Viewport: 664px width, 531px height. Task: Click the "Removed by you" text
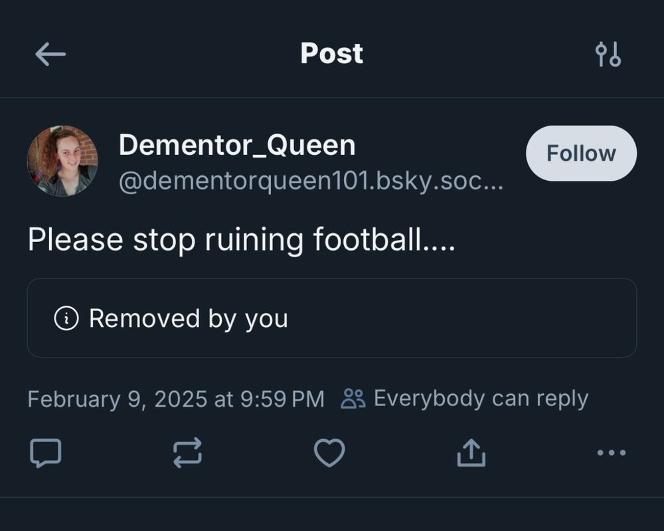click(x=189, y=319)
